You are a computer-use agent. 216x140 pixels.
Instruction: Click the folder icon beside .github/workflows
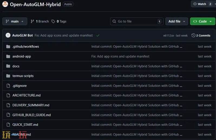pos(8,47)
